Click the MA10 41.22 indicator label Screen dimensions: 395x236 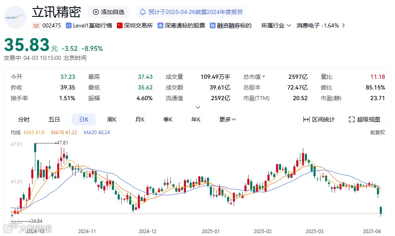point(64,133)
